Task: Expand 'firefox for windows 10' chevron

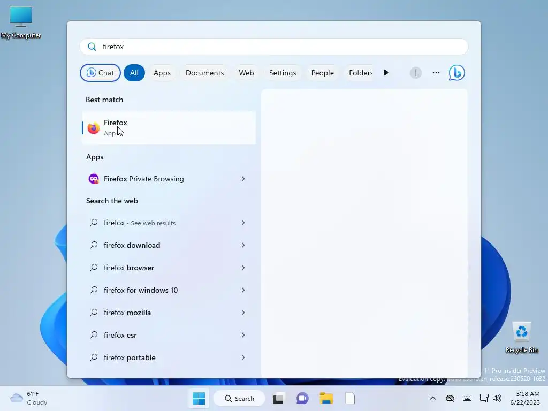Action: [x=243, y=290]
